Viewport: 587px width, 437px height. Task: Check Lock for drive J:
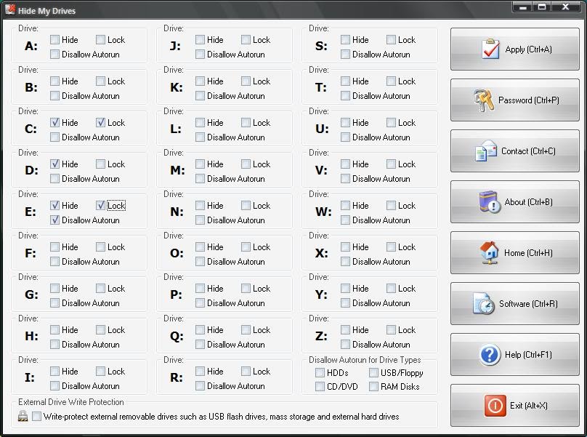246,40
